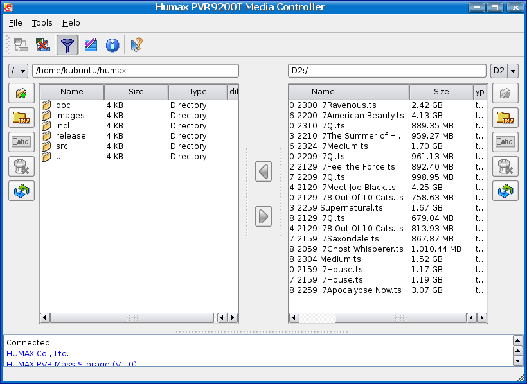
Task: Click the HUMAX Co., Ltd. log line
Action: 38,353
